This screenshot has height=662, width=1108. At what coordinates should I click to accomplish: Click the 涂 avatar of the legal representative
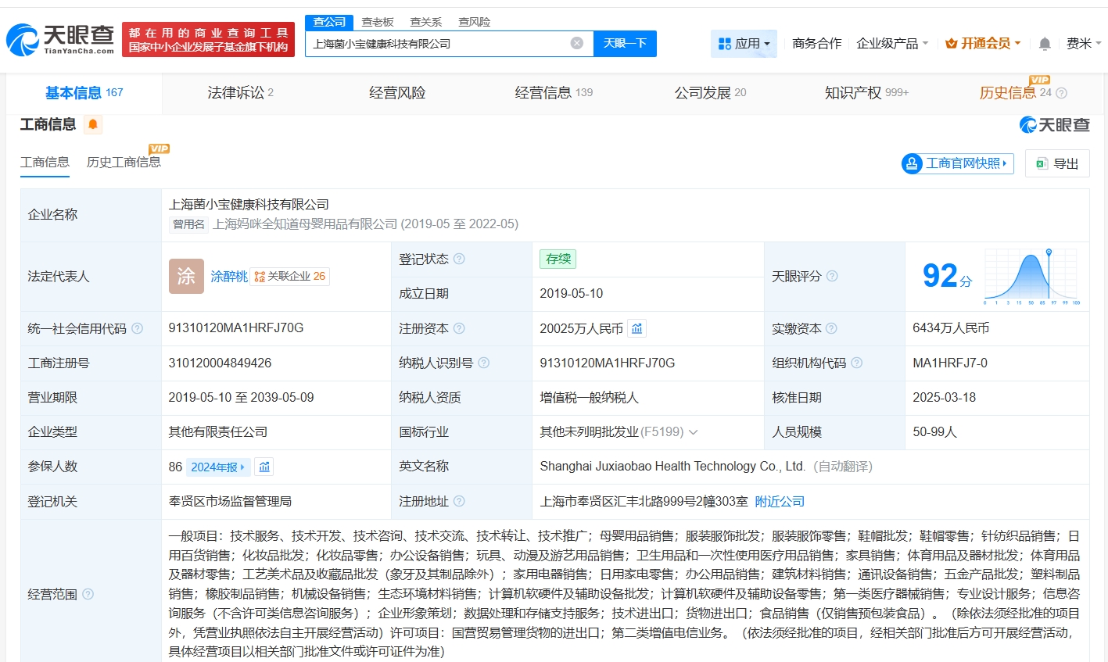point(185,276)
